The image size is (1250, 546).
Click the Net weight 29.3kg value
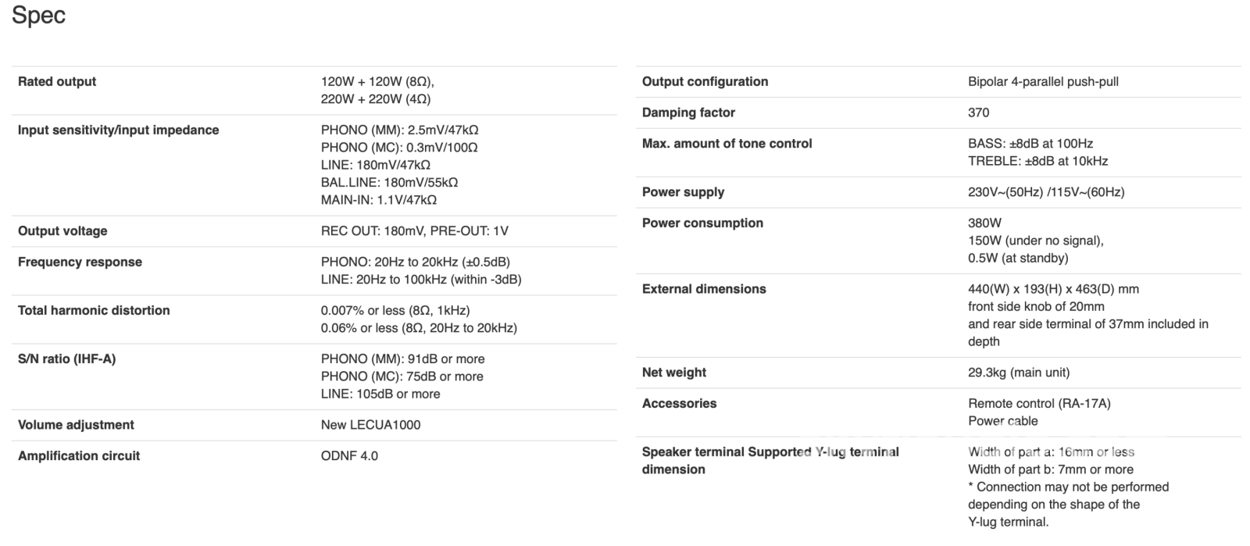1019,373
